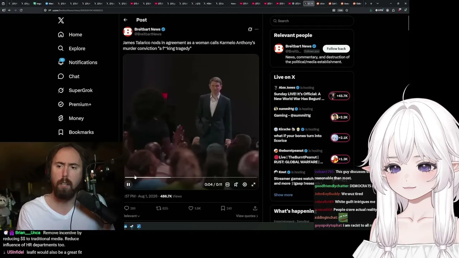Image resolution: width=459 pixels, height=258 pixels.
Task: Open Bookmarks from the sidebar
Action: (x=76, y=132)
